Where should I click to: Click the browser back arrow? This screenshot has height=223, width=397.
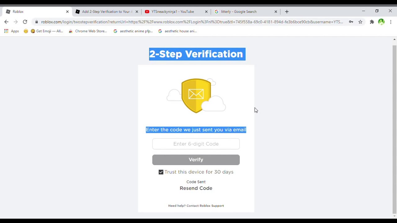point(7,22)
